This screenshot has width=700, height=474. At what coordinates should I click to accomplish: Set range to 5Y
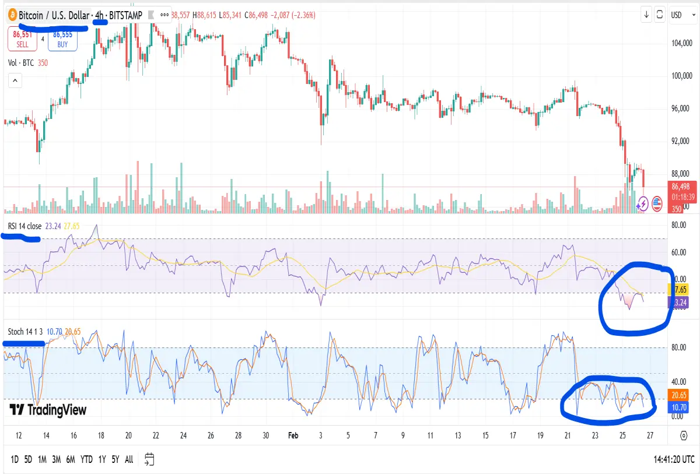(116, 459)
